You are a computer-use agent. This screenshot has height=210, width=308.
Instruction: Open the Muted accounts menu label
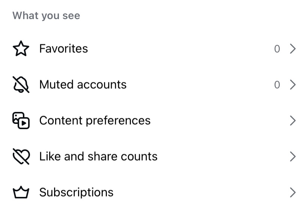(x=83, y=85)
